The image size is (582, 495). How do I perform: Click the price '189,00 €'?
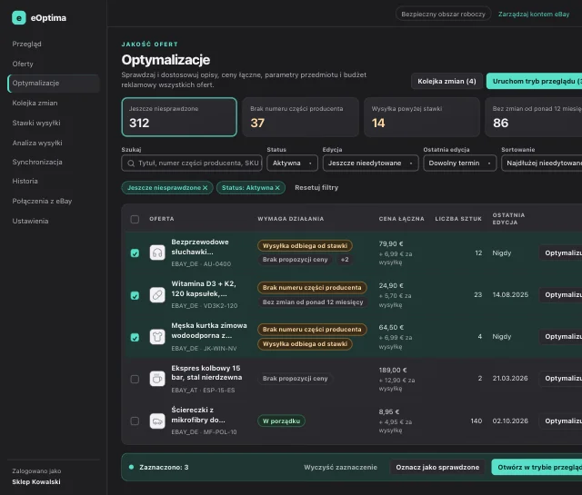(x=393, y=370)
